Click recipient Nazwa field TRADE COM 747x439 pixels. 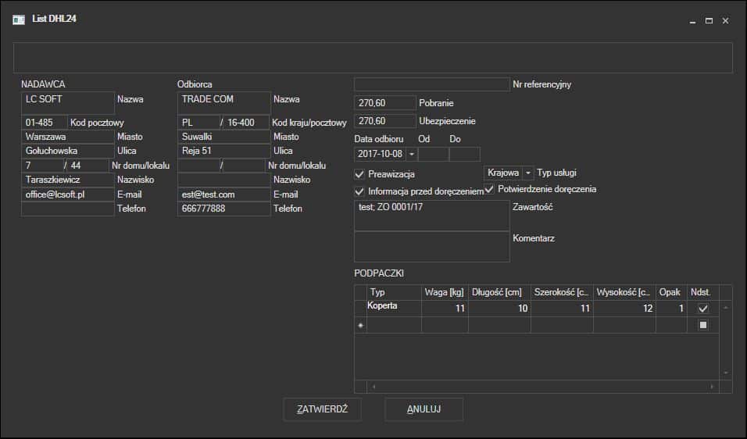224,103
